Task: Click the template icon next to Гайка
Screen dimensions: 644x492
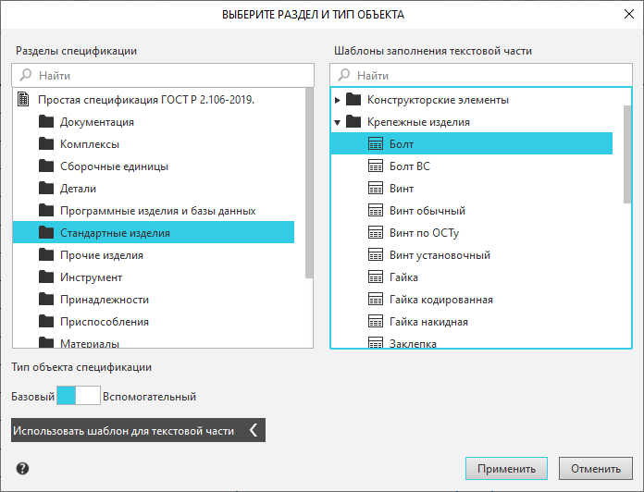Action: point(376,277)
